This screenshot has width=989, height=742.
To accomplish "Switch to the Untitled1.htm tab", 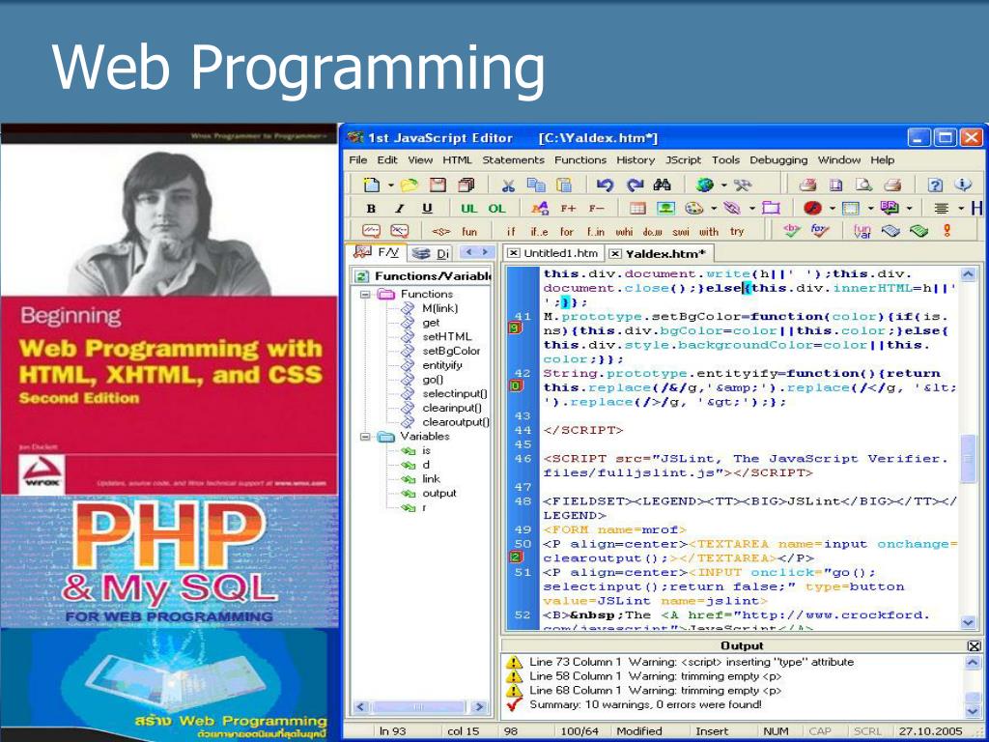I will 552,253.
